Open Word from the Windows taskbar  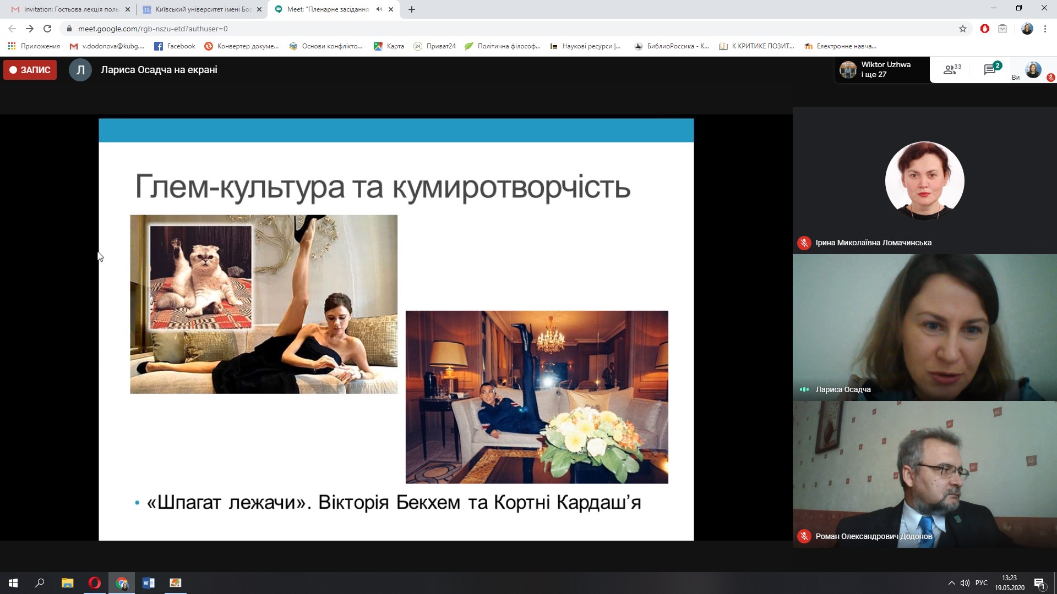click(149, 583)
